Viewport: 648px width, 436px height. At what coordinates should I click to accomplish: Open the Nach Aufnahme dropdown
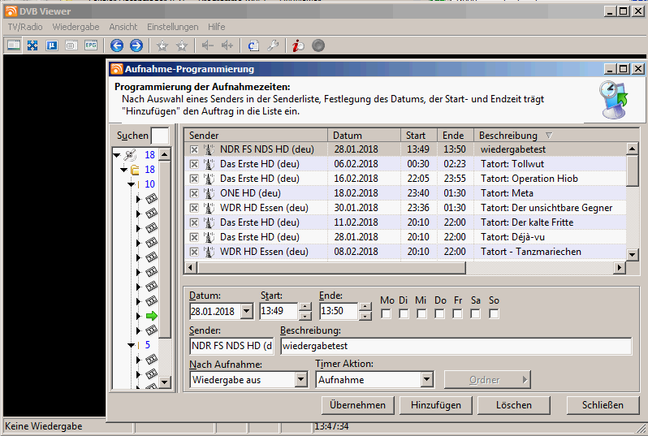point(301,379)
